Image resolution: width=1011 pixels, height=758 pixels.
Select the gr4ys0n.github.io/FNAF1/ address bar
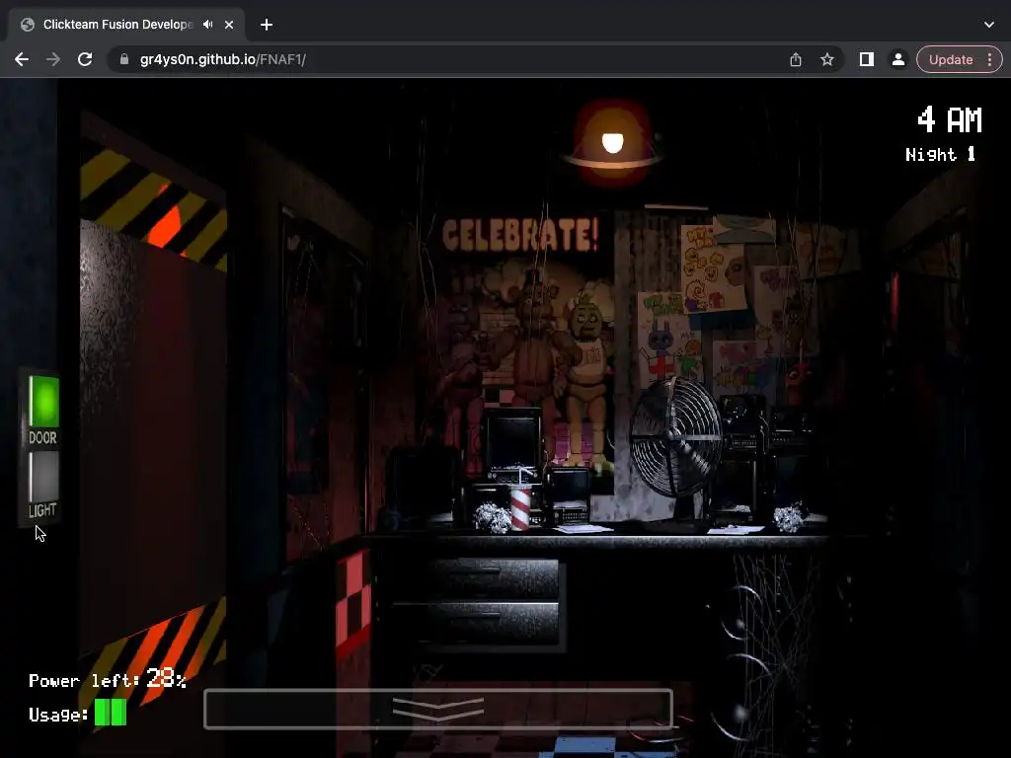point(222,59)
